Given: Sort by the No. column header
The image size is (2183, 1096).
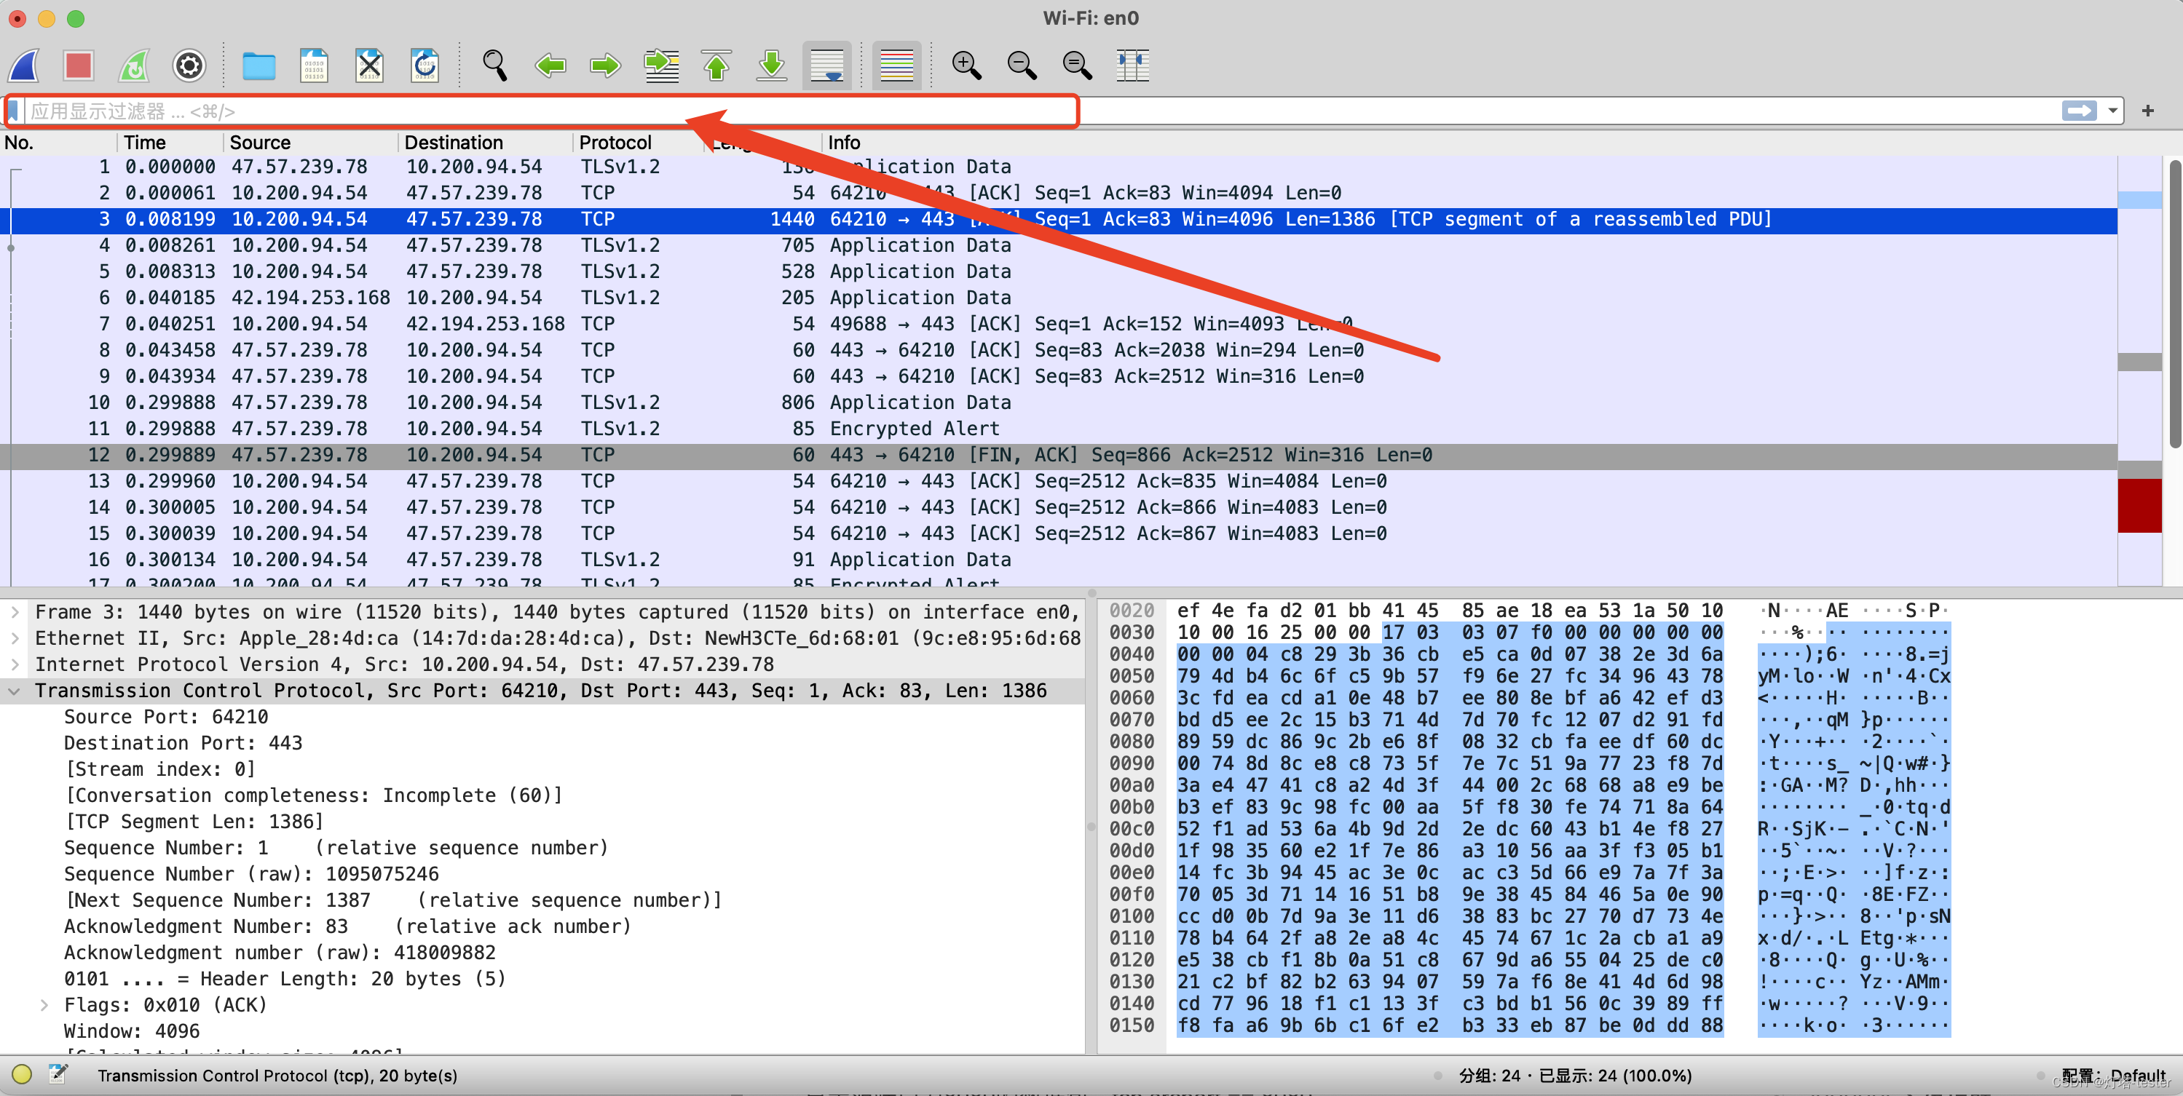Looking at the screenshot, I should click(x=58, y=143).
